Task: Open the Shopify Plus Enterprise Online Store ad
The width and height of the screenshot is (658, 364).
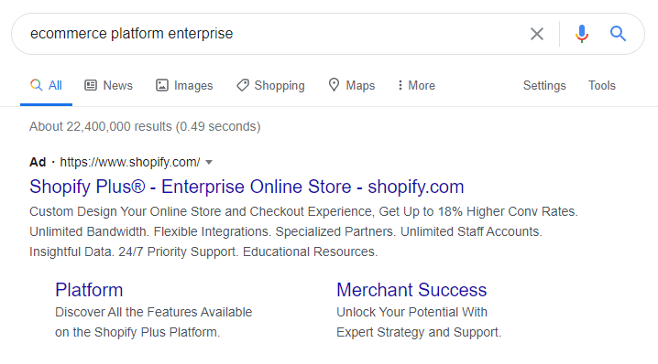Action: point(247,187)
